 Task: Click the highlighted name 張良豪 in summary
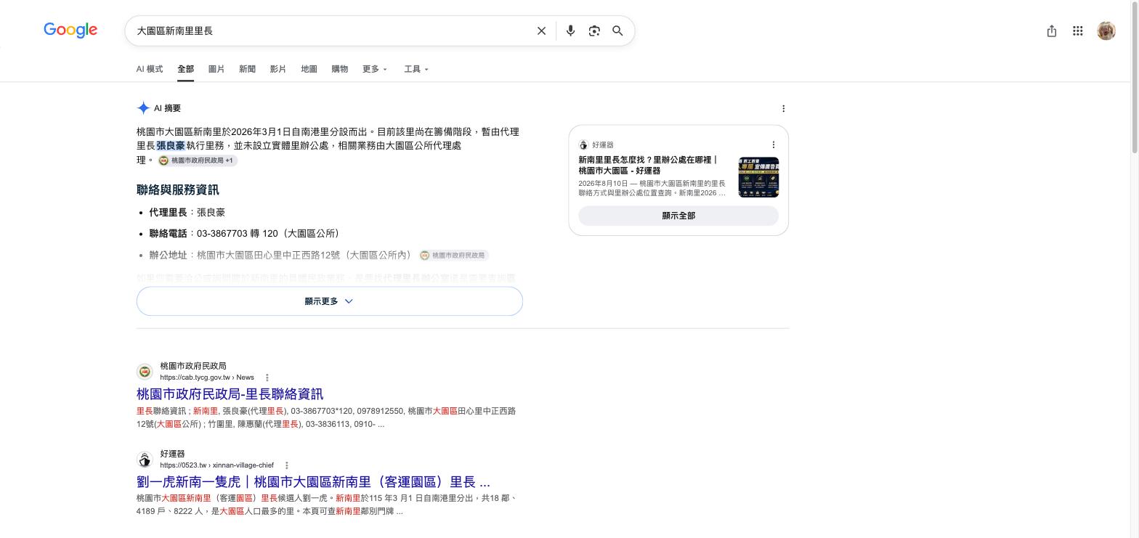click(x=171, y=146)
